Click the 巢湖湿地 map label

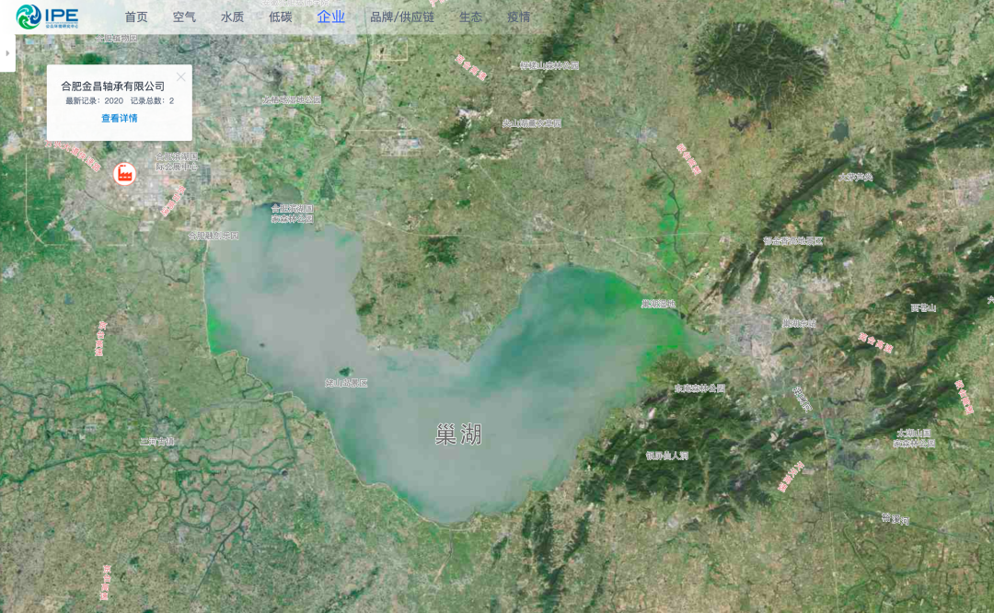point(658,305)
